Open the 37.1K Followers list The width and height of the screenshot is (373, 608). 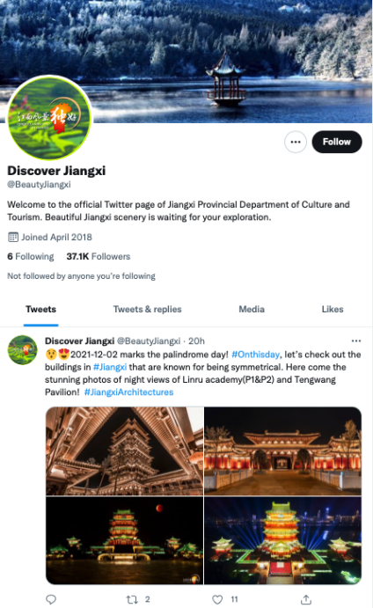coord(99,256)
